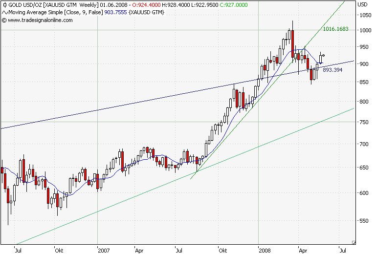This screenshot has width=376, height=254.
Task: Click the tall red candle at the 1000 peak
Action: pos(292,44)
